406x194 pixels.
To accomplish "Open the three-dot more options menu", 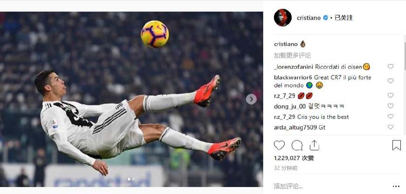I will pos(396,186).
